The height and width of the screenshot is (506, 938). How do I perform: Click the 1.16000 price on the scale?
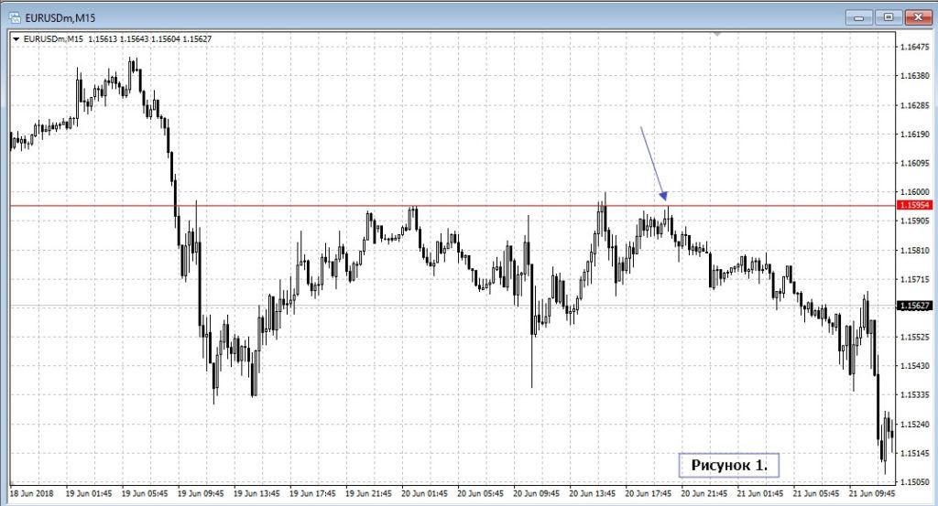click(916, 191)
